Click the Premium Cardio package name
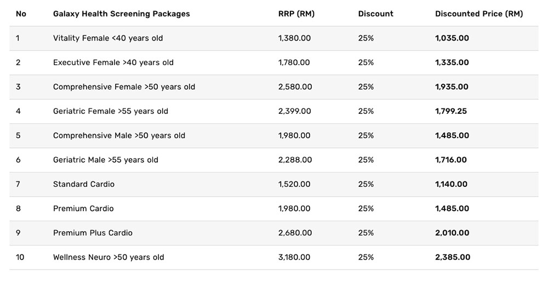The image size is (548, 281). (83, 209)
